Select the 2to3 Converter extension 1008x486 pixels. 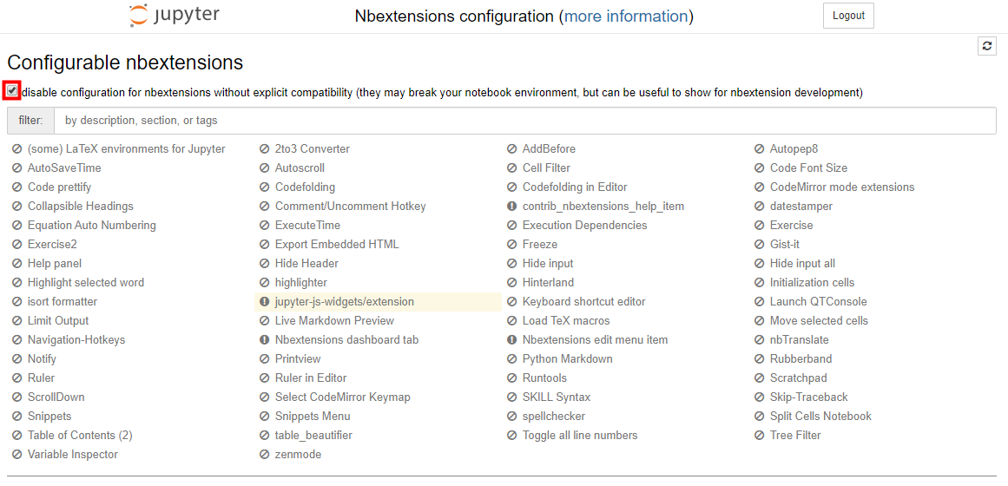coord(313,149)
